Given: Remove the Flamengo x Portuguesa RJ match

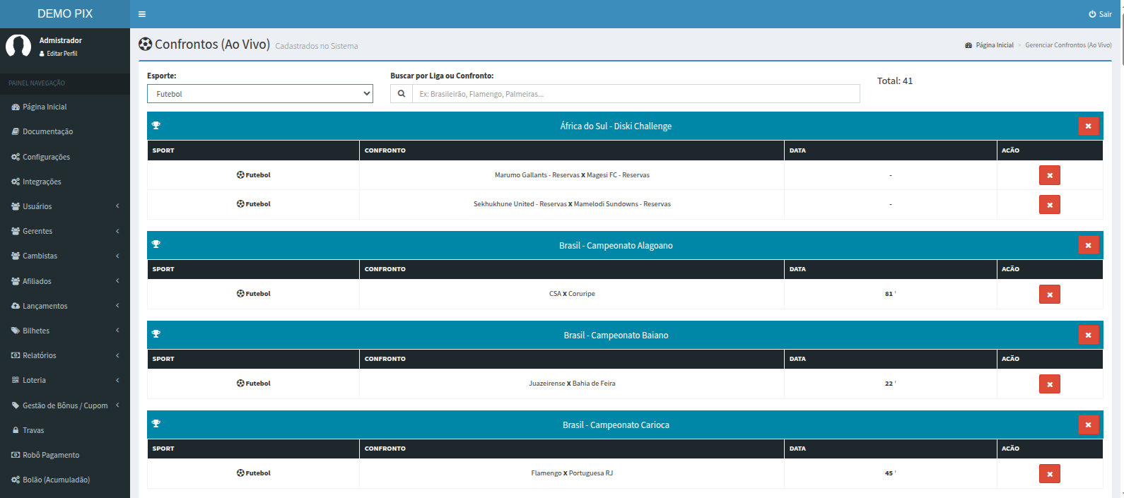Looking at the screenshot, I should pos(1049,474).
